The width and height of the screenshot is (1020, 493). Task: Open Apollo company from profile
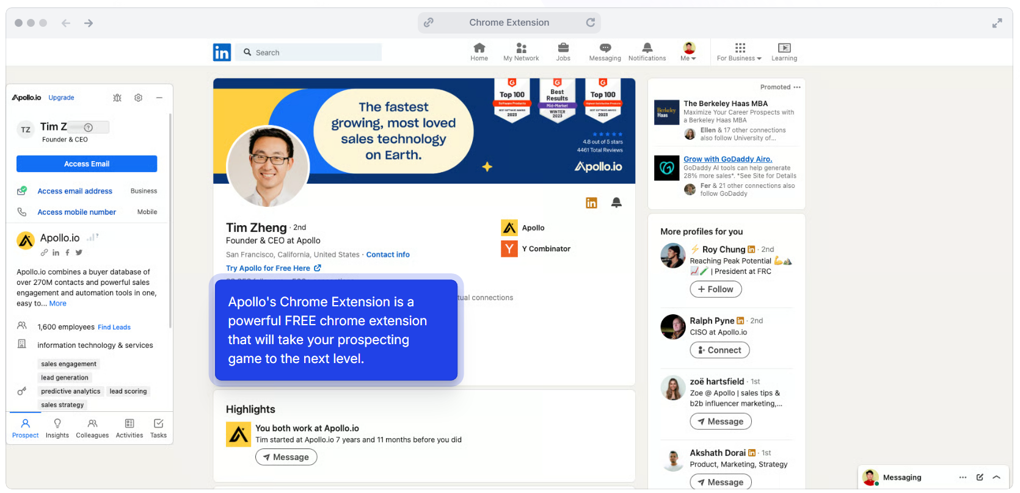[x=523, y=228]
